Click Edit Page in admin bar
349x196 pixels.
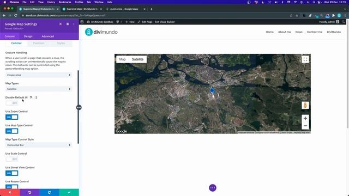(145, 22)
